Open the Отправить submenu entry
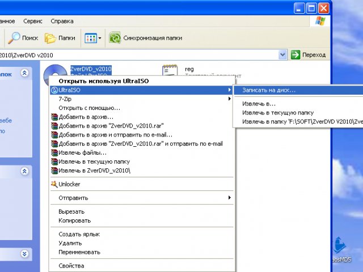The image size is (363, 272). [142, 198]
